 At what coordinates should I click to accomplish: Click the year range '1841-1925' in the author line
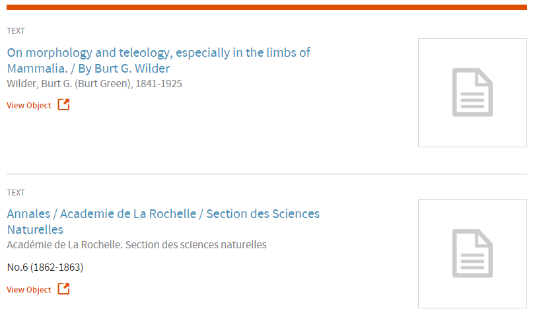click(159, 84)
